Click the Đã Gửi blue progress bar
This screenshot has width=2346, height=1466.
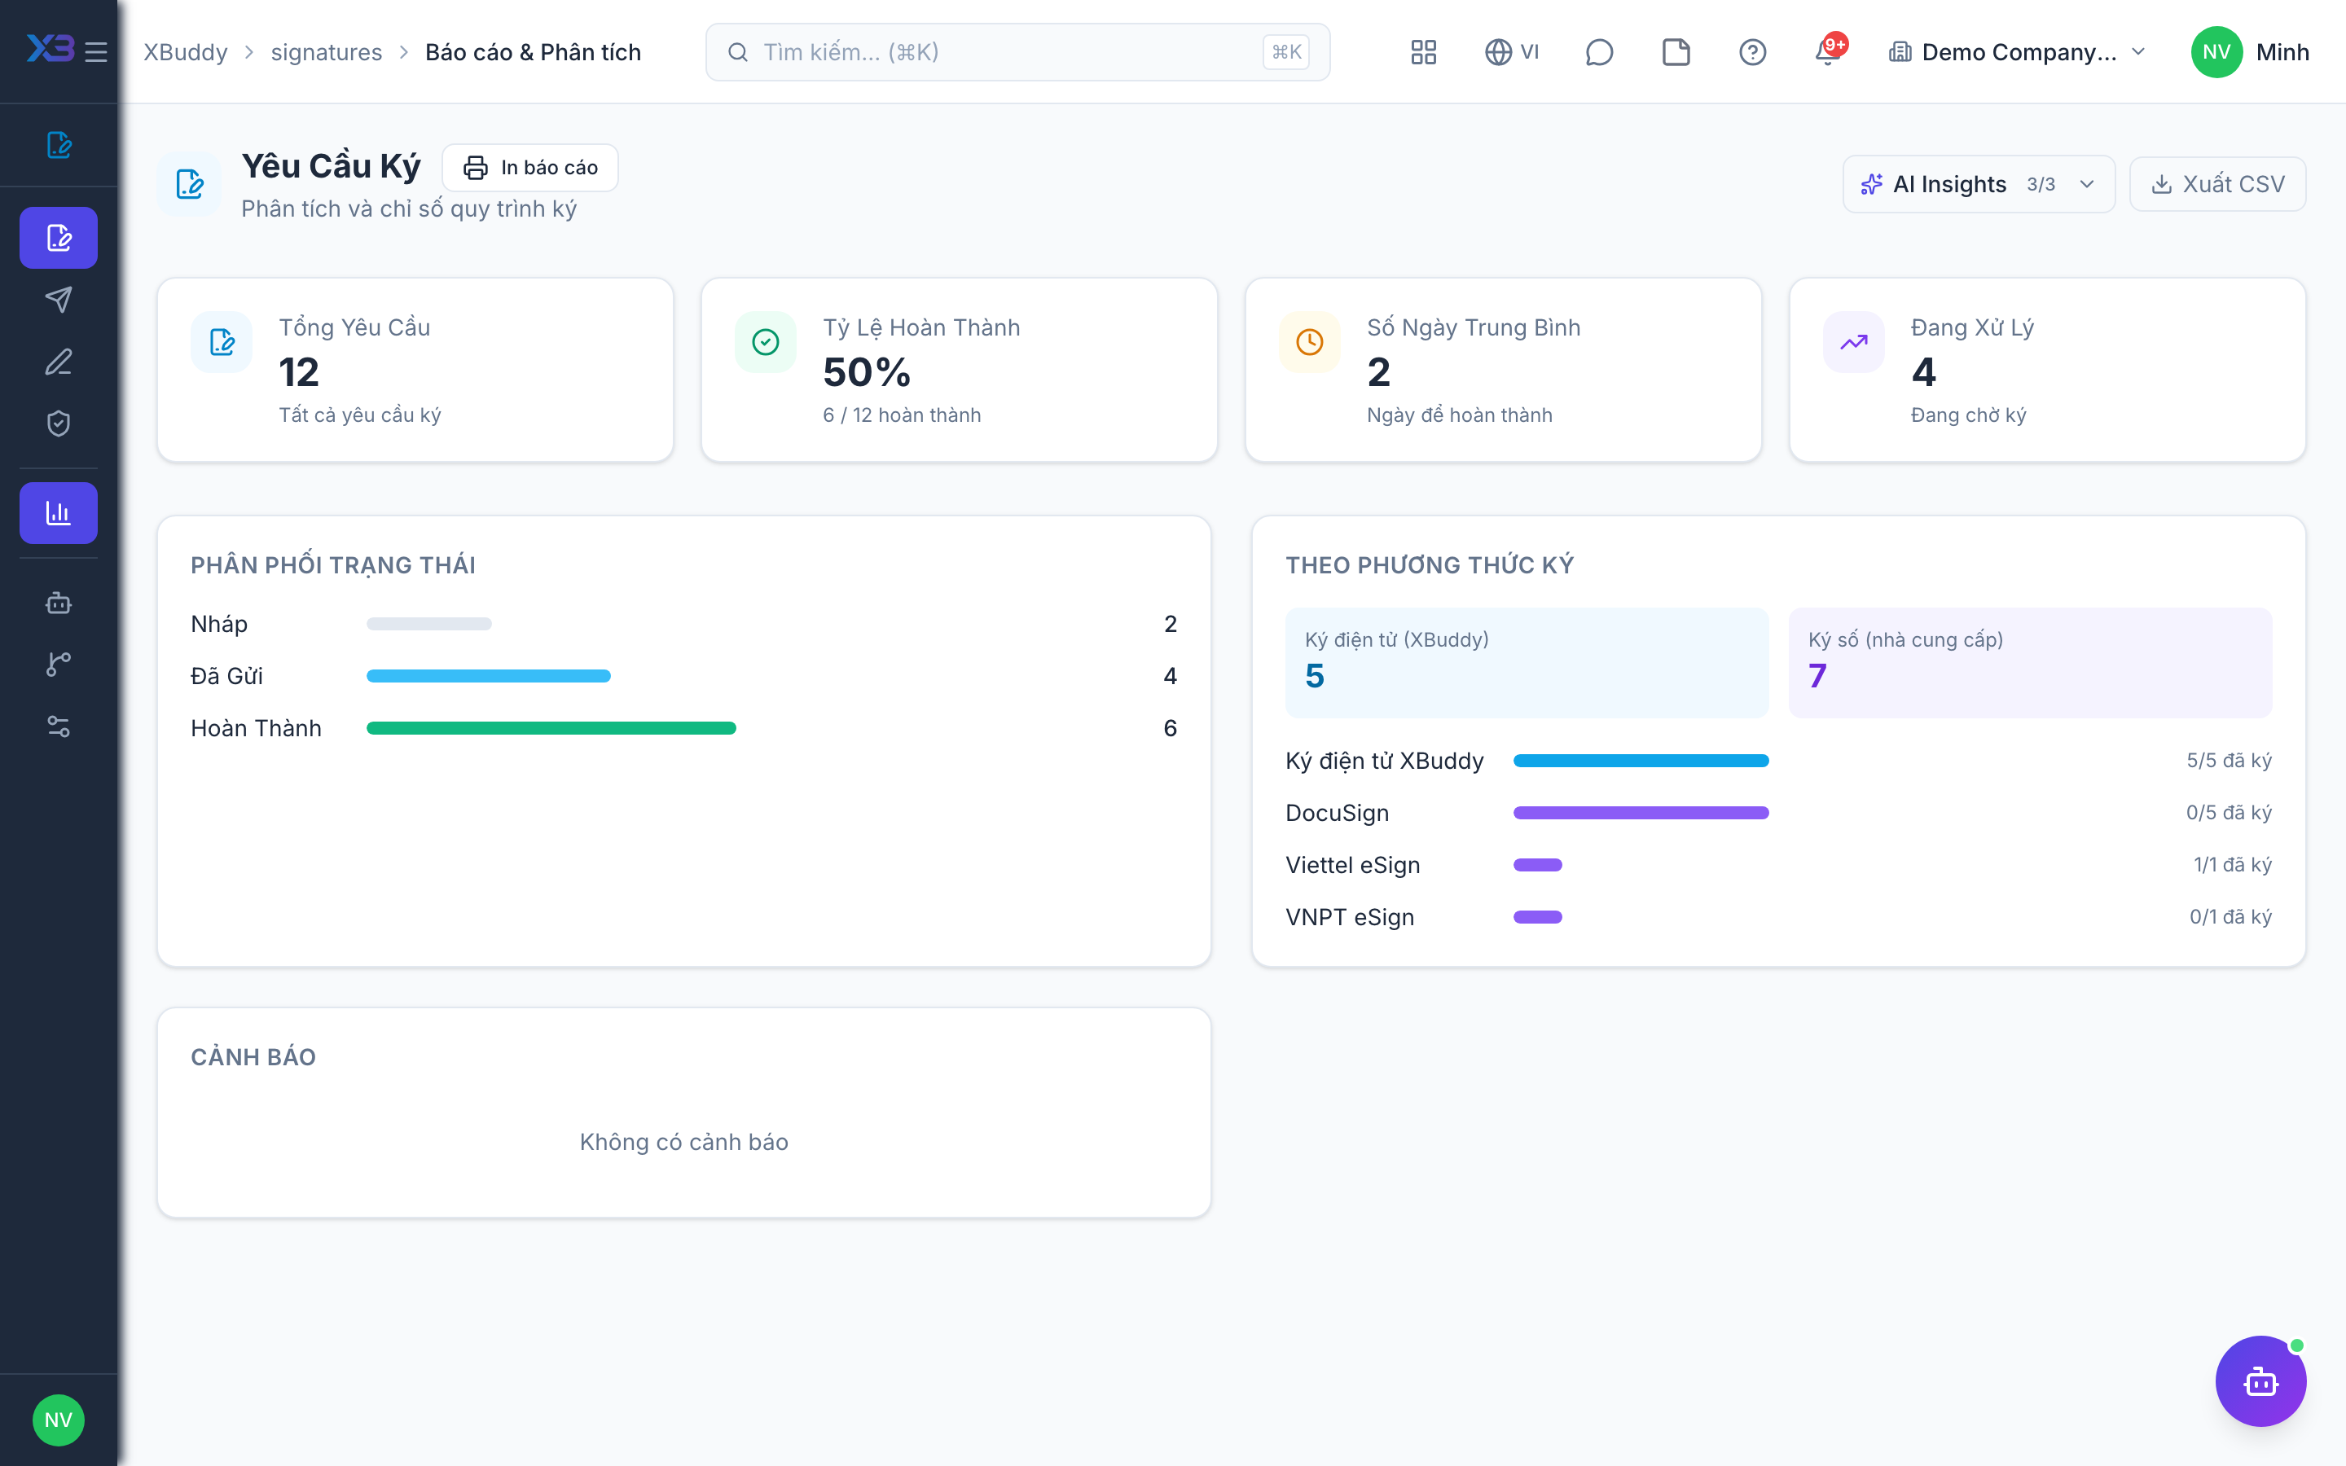coord(489,676)
